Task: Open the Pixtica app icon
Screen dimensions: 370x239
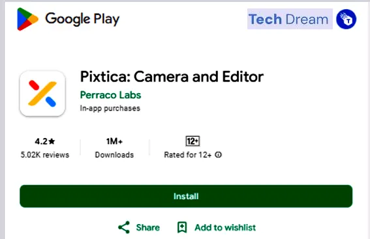Action: pyautogui.click(x=42, y=94)
